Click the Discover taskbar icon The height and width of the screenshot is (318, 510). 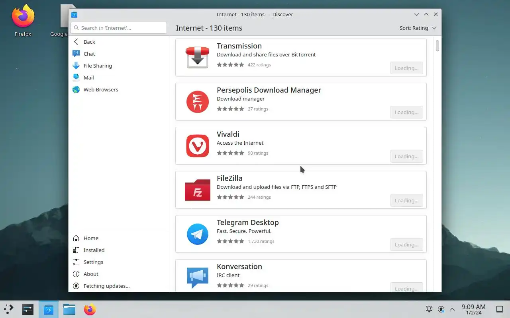click(49, 309)
